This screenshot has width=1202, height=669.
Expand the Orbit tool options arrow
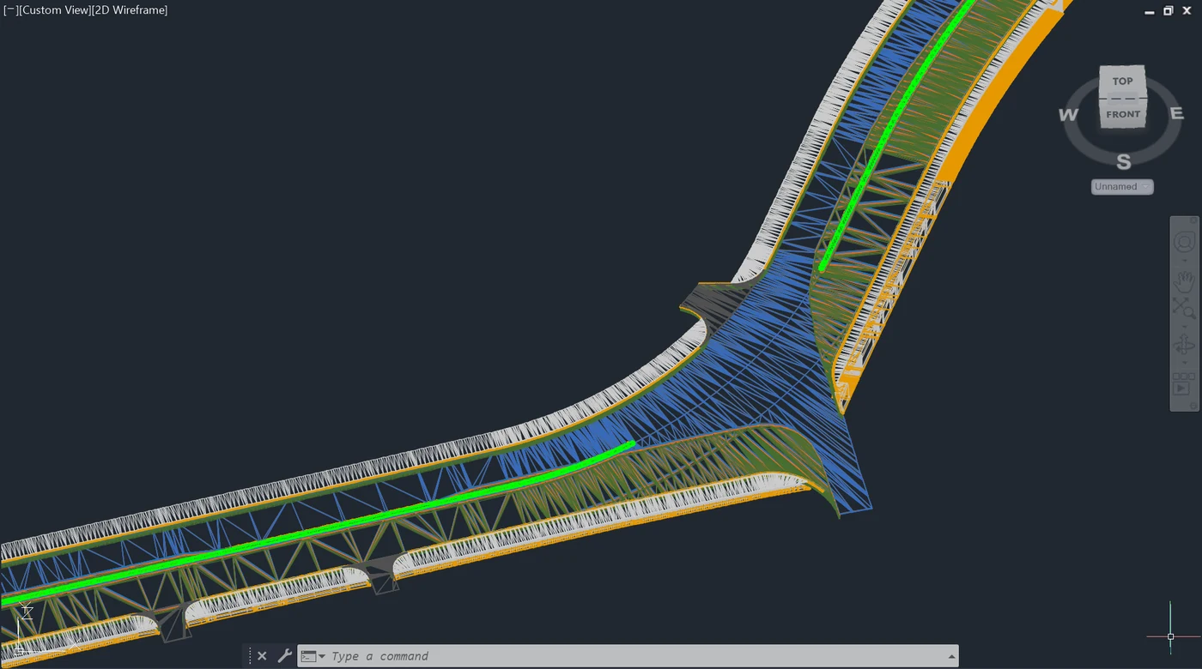coord(1184,363)
